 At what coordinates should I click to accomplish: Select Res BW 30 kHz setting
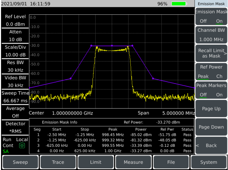pos(15,66)
